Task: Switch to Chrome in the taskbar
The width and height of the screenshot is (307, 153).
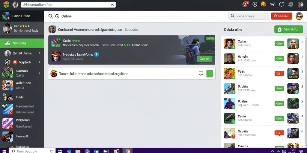Action: (128, 151)
